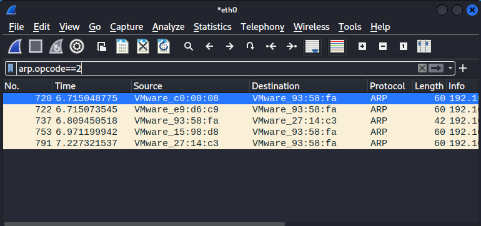This screenshot has height=226, width=481.
Task: Open the Help menu
Action: click(x=380, y=27)
